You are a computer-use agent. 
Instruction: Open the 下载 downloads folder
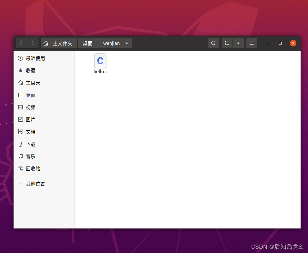tap(31, 144)
